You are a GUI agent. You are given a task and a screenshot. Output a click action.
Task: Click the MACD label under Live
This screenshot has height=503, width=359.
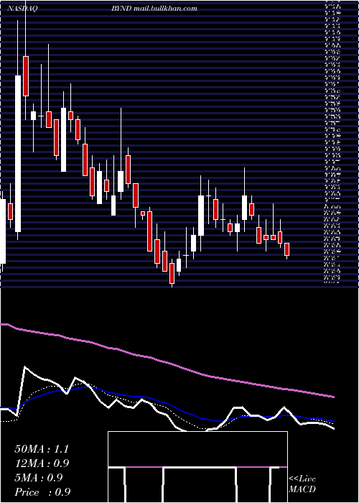pyautogui.click(x=302, y=489)
